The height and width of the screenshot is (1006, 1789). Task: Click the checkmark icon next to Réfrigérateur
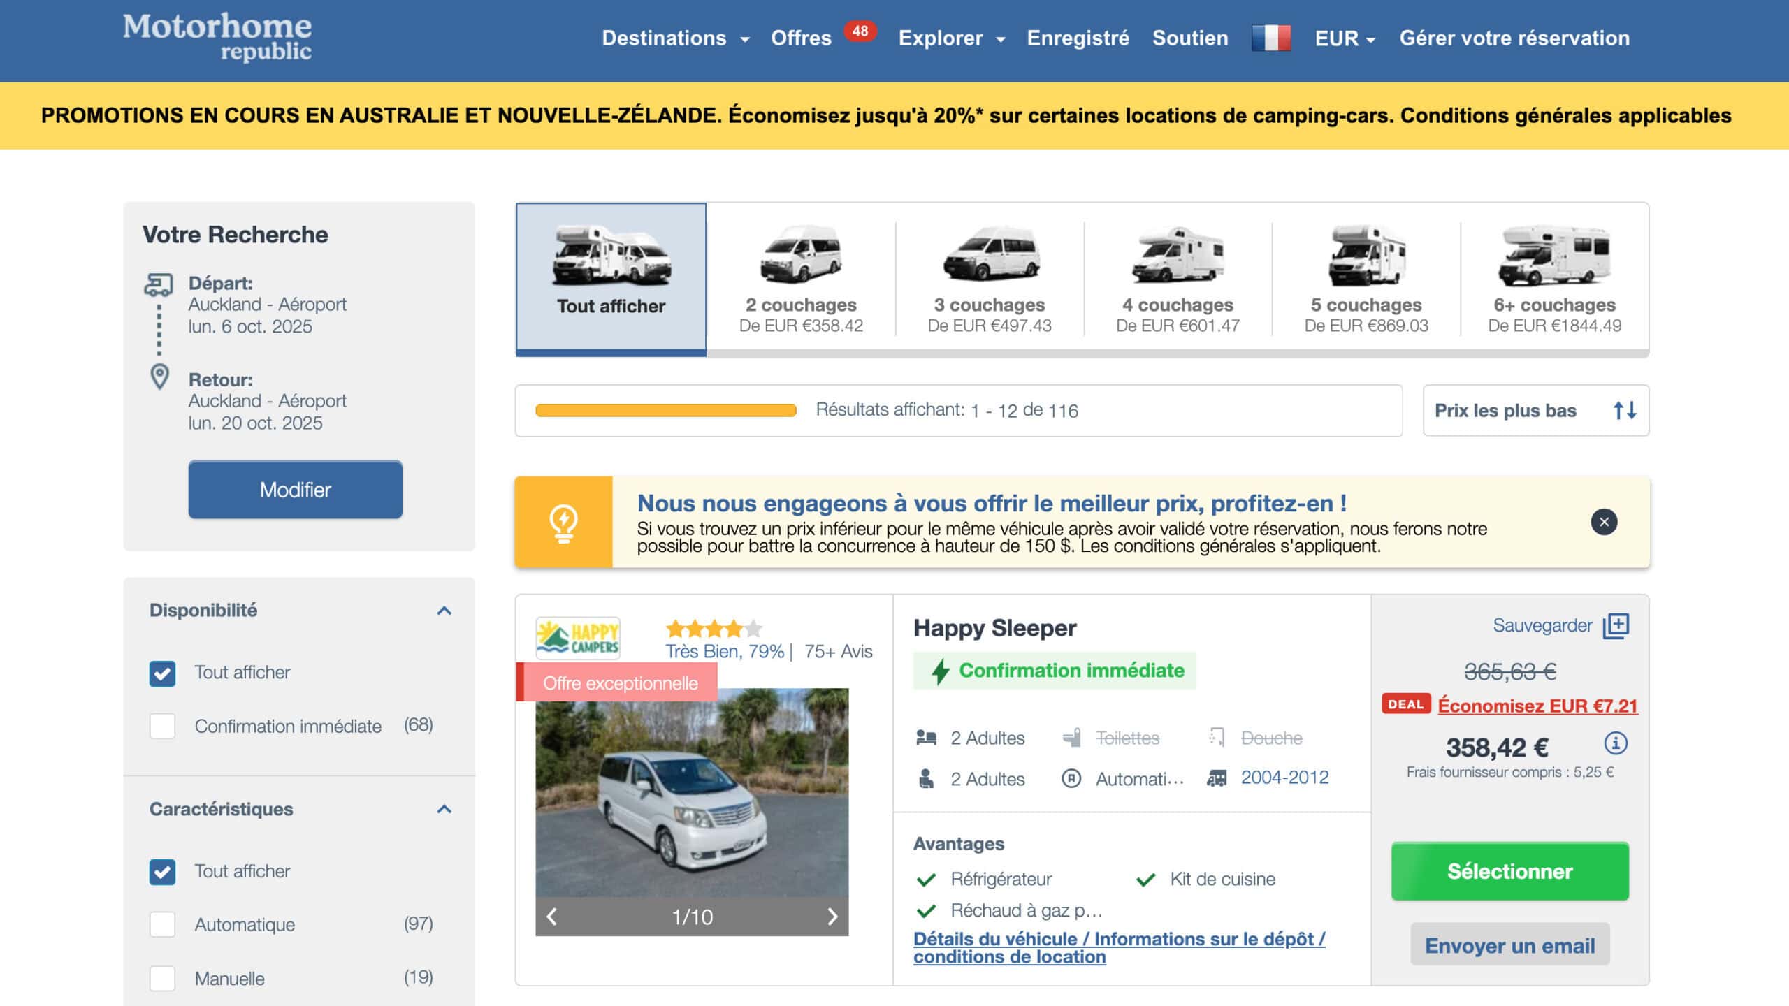point(926,880)
